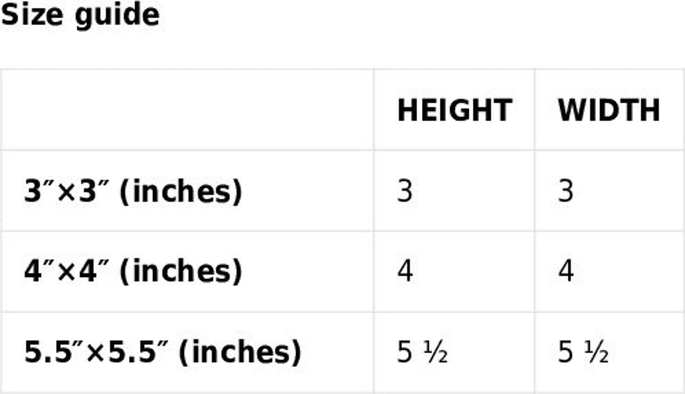Screen dimensions: 685x394
Task: Click the 5 ½ width value
Action: click(x=583, y=353)
